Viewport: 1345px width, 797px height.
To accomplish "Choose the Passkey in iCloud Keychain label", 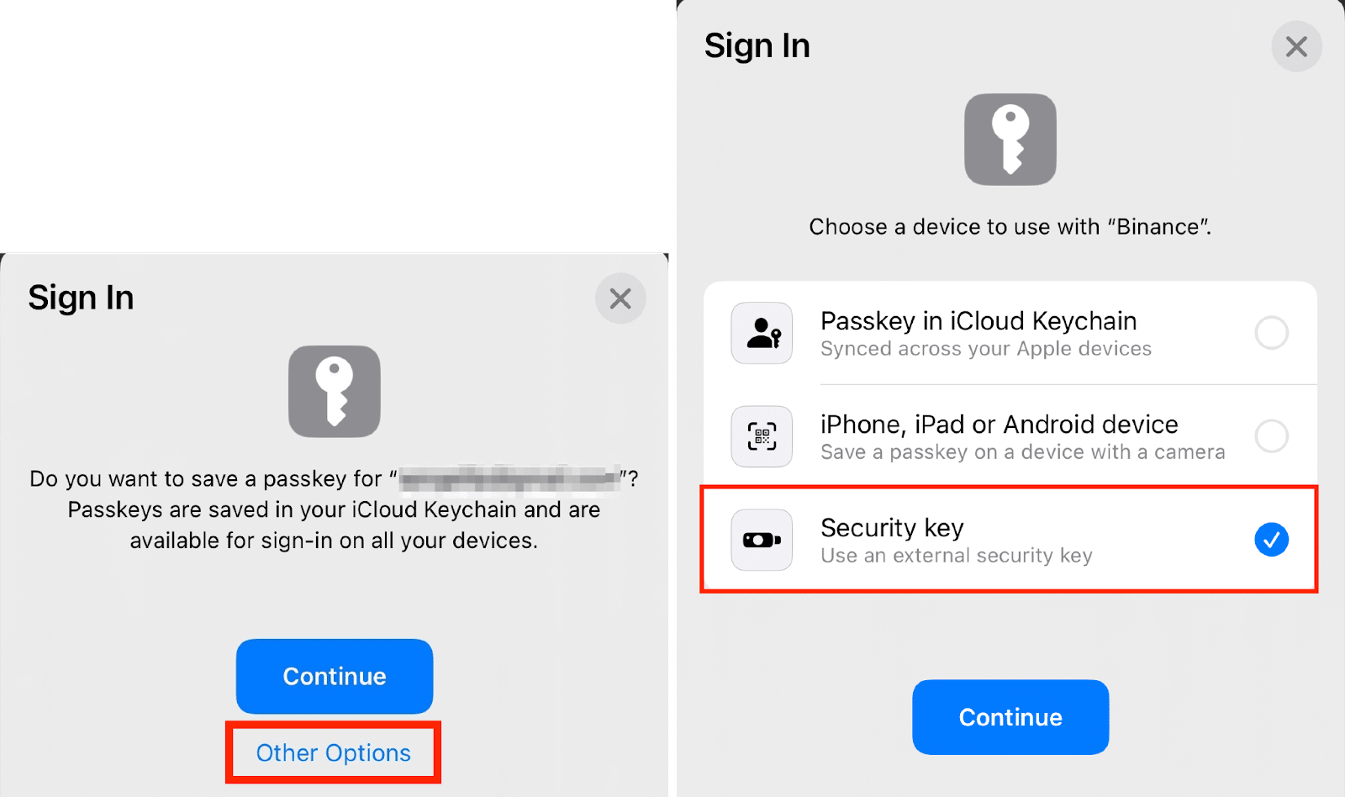I will click(978, 321).
